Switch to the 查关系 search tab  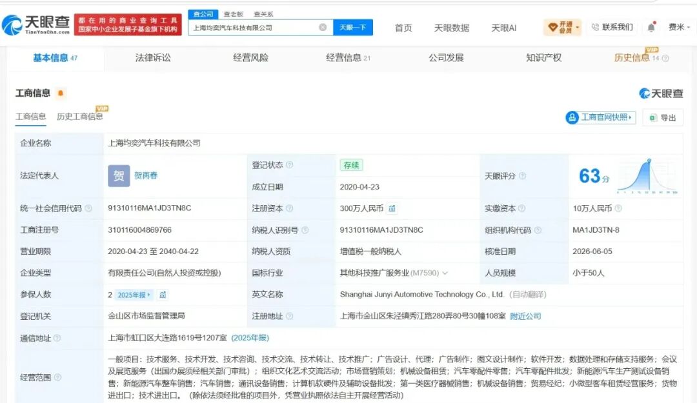tap(263, 14)
